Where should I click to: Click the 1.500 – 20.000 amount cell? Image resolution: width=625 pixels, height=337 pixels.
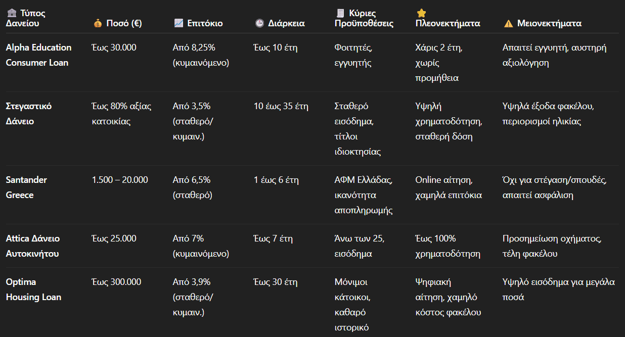click(120, 180)
